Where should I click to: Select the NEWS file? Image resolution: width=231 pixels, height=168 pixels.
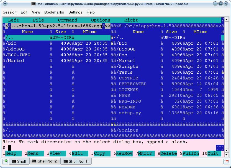pyautogui.click(x=167, y=95)
